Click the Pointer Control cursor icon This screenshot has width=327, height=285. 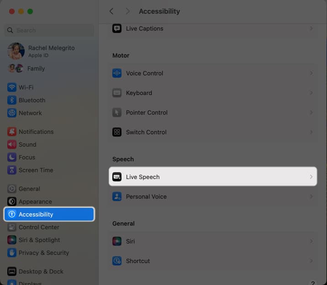pyautogui.click(x=117, y=112)
